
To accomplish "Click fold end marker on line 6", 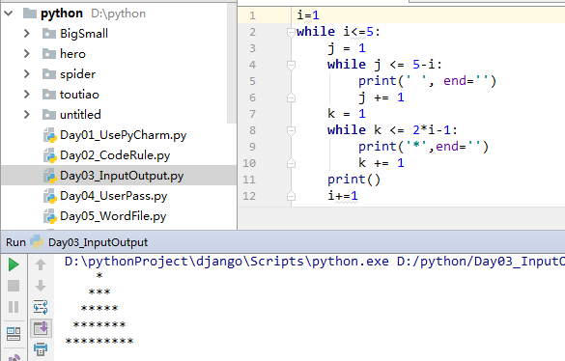I will 291,97.
